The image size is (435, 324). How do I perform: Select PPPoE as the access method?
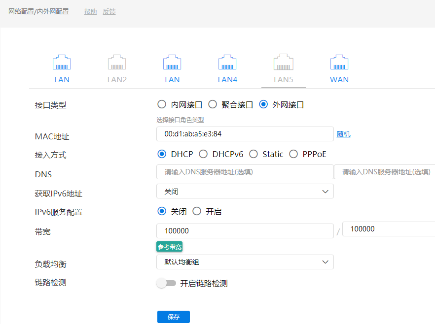(294, 154)
